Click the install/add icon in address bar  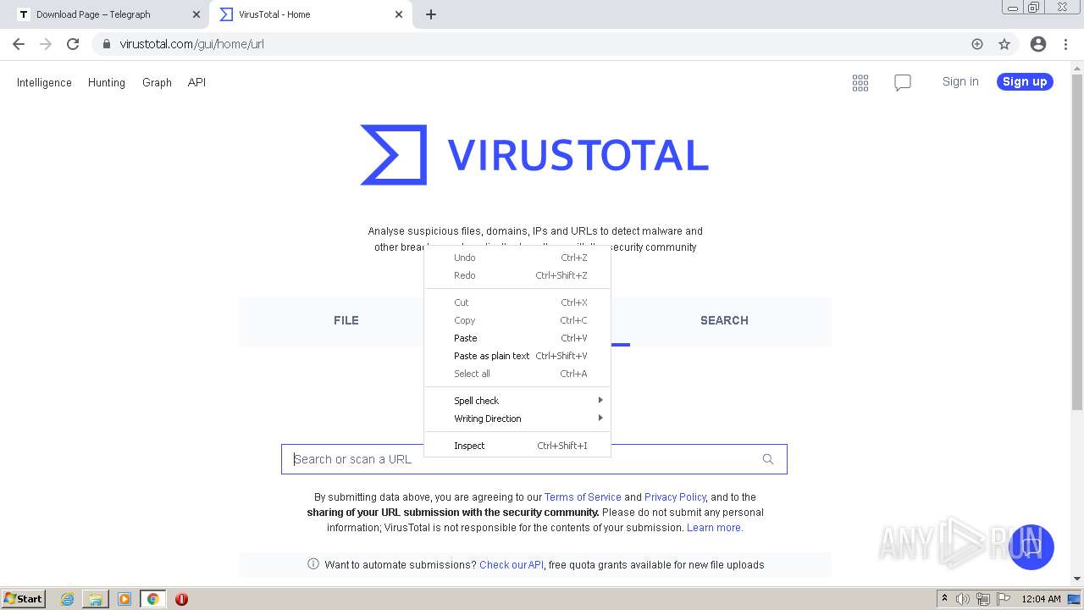point(977,44)
